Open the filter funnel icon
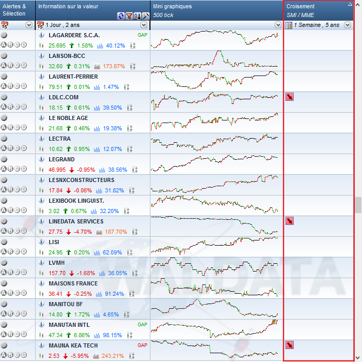362x362 pixels. click(129, 16)
